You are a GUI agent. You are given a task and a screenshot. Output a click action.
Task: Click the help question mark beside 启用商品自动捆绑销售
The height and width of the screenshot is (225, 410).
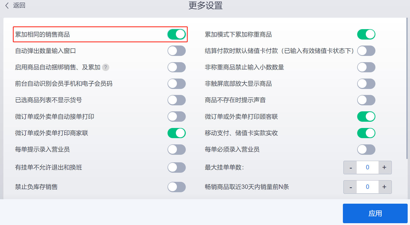106,67
